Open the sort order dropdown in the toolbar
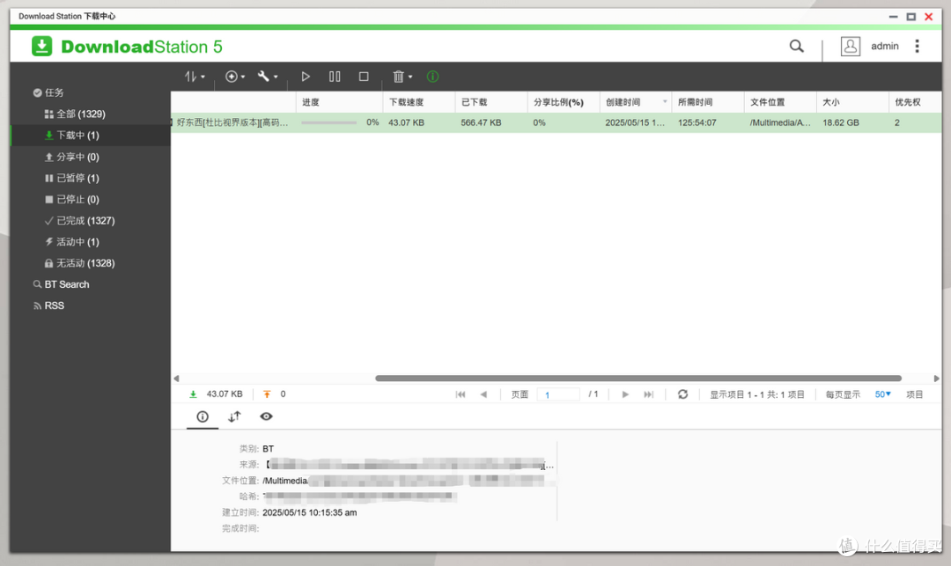 pos(195,77)
